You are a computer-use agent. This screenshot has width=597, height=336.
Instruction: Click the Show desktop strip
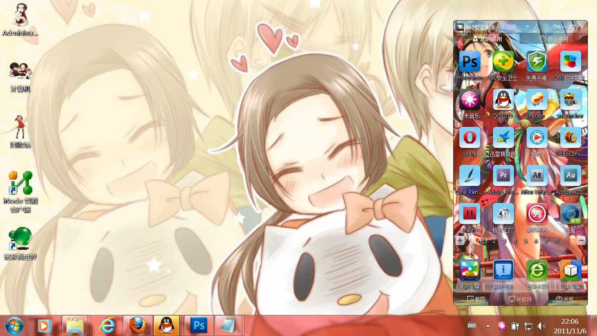[x=594, y=325]
